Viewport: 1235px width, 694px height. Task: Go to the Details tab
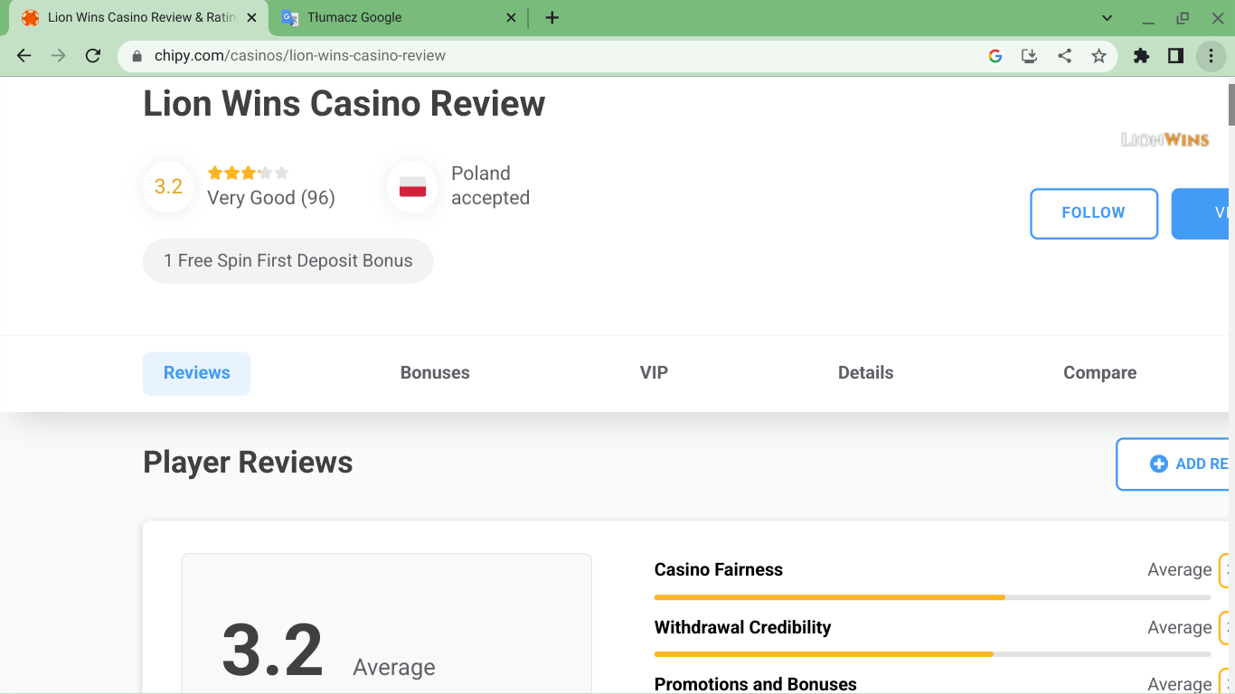click(865, 373)
